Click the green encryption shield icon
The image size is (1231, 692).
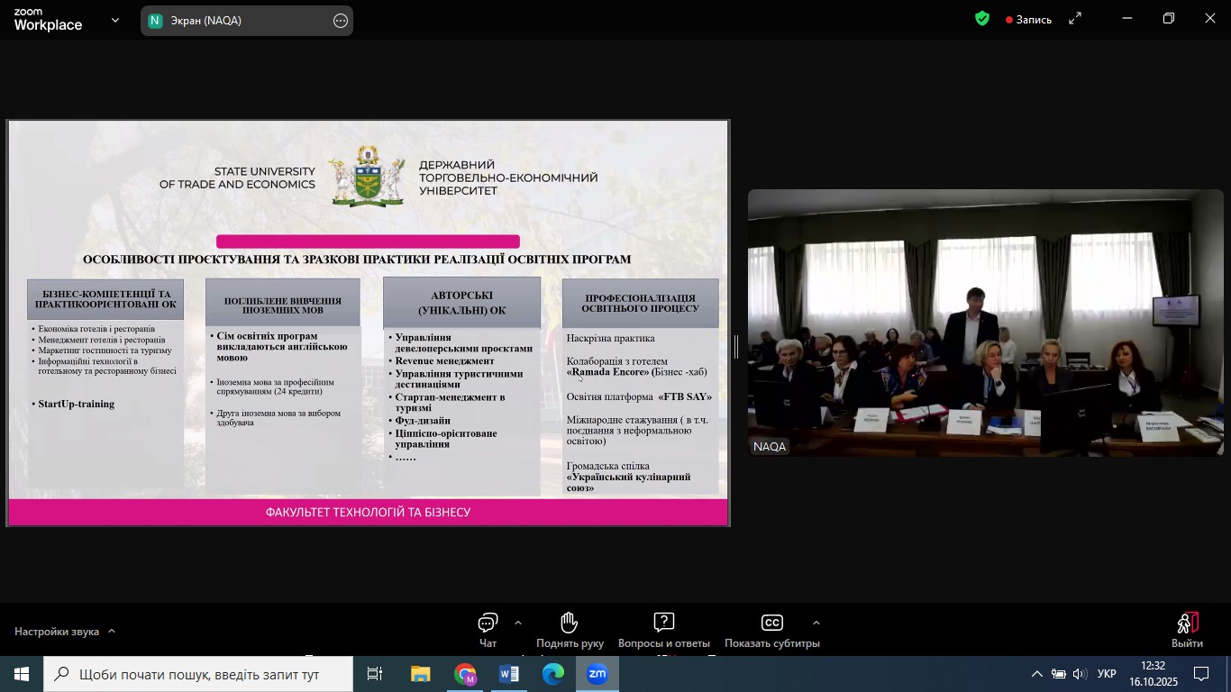click(982, 19)
